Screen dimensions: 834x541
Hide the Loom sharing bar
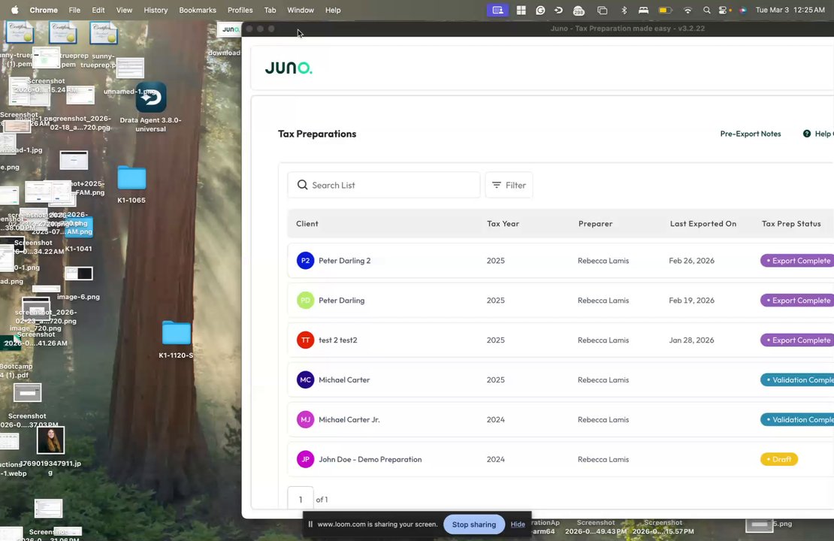[x=518, y=524]
